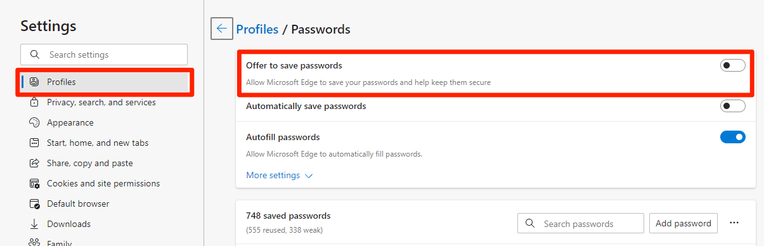Click the Add password button
The width and height of the screenshot is (764, 246).
(683, 223)
